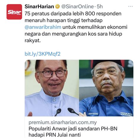
Task: Open the three-dot more options menu
Action: 131,6
